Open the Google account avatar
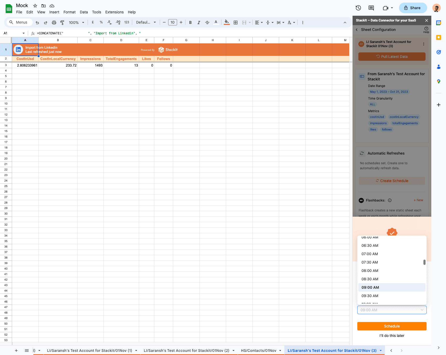The height and width of the screenshot is (355, 446). (437, 8)
